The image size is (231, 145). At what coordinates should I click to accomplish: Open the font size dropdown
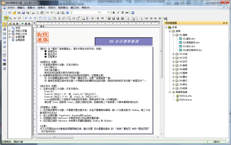coord(109,13)
